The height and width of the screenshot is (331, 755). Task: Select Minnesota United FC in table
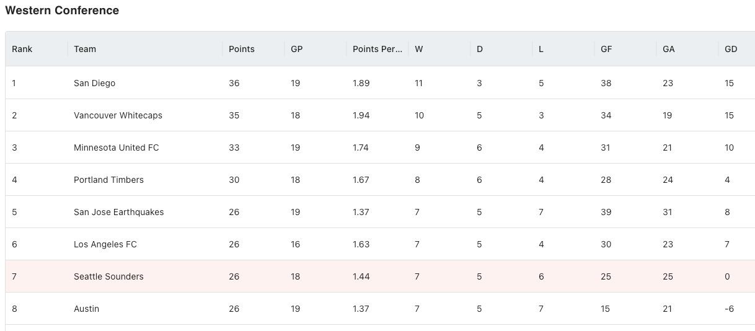(117, 148)
